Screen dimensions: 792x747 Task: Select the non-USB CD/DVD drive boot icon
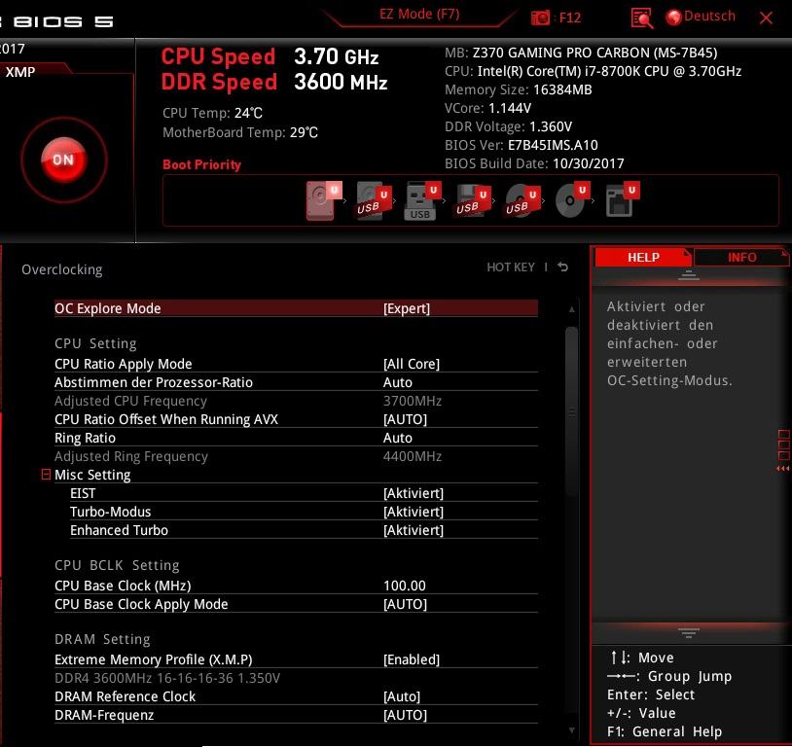coord(572,200)
